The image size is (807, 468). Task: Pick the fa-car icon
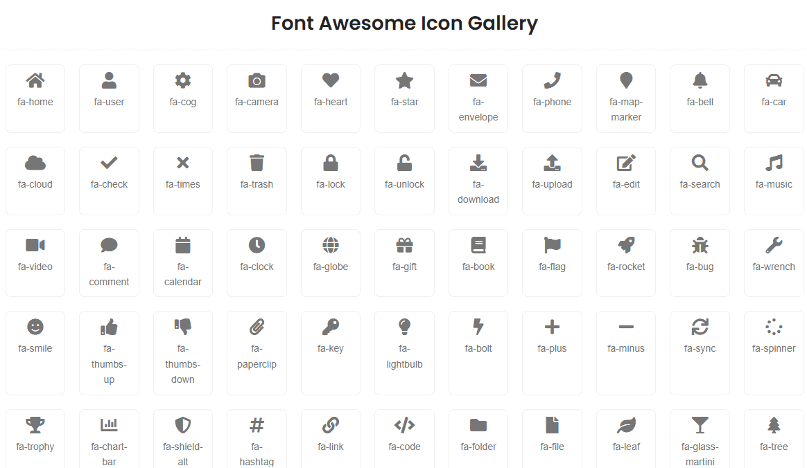(x=774, y=81)
